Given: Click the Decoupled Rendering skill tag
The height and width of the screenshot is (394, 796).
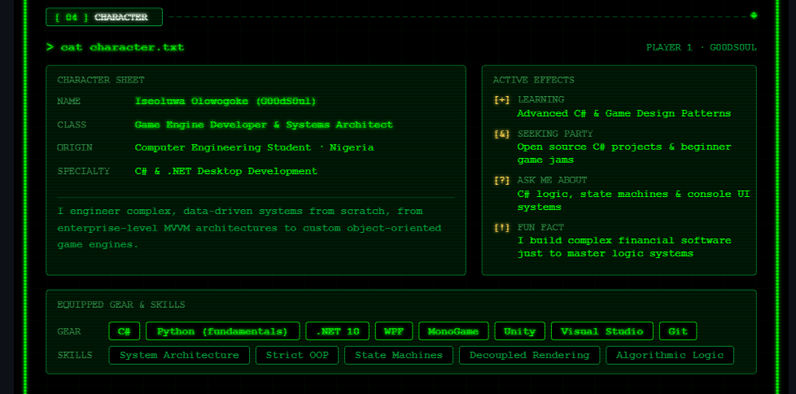Looking at the screenshot, I should 530,356.
